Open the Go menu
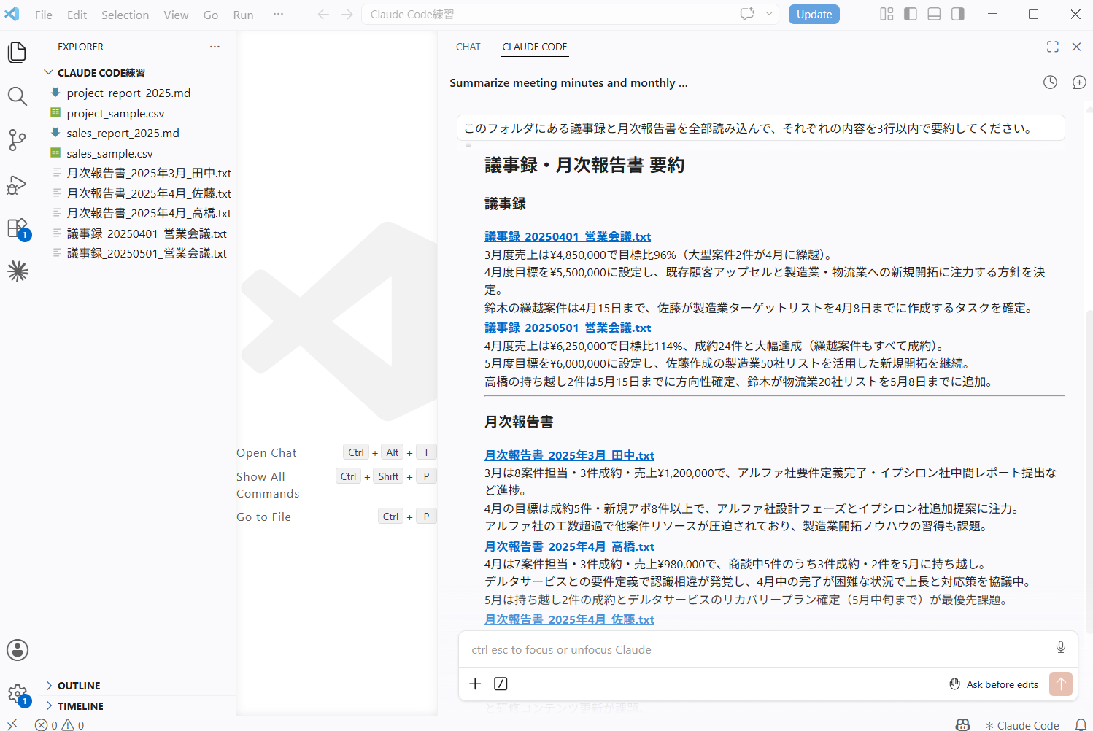Viewport: 1093px width, 731px height. click(211, 15)
